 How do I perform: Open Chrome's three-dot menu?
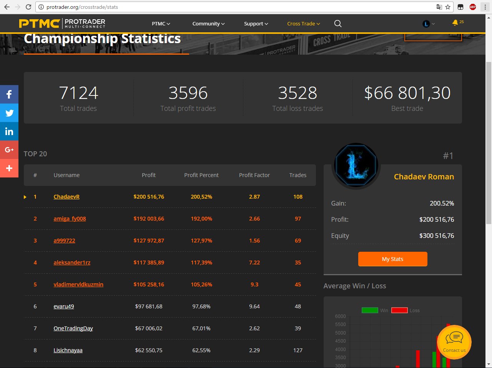pos(485,7)
